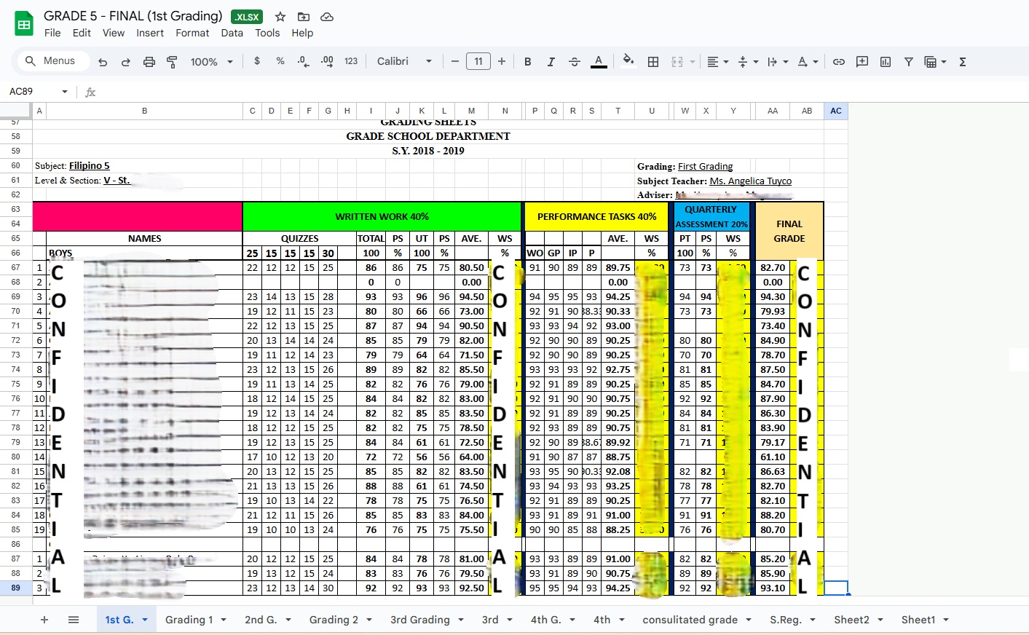Open the Google Sheets home icon
The height and width of the screenshot is (635, 1029).
(24, 24)
